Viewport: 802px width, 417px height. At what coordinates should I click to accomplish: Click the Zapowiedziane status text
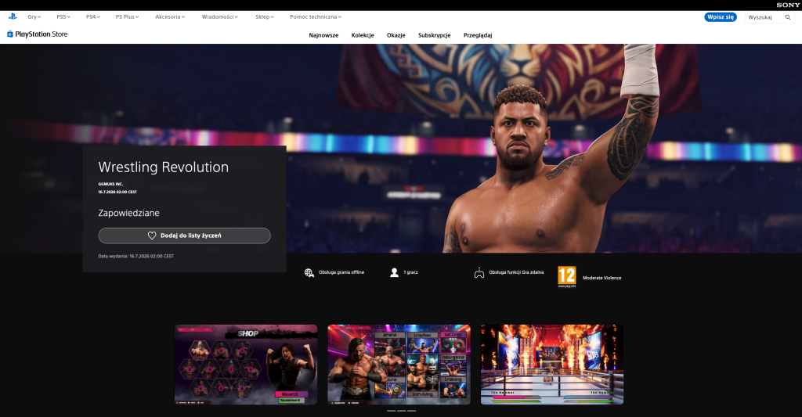click(129, 213)
